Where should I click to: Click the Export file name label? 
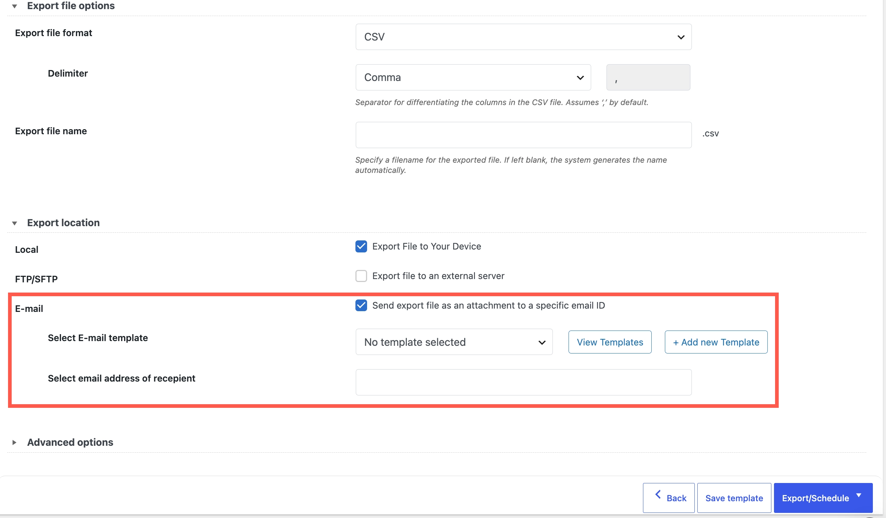[51, 131]
